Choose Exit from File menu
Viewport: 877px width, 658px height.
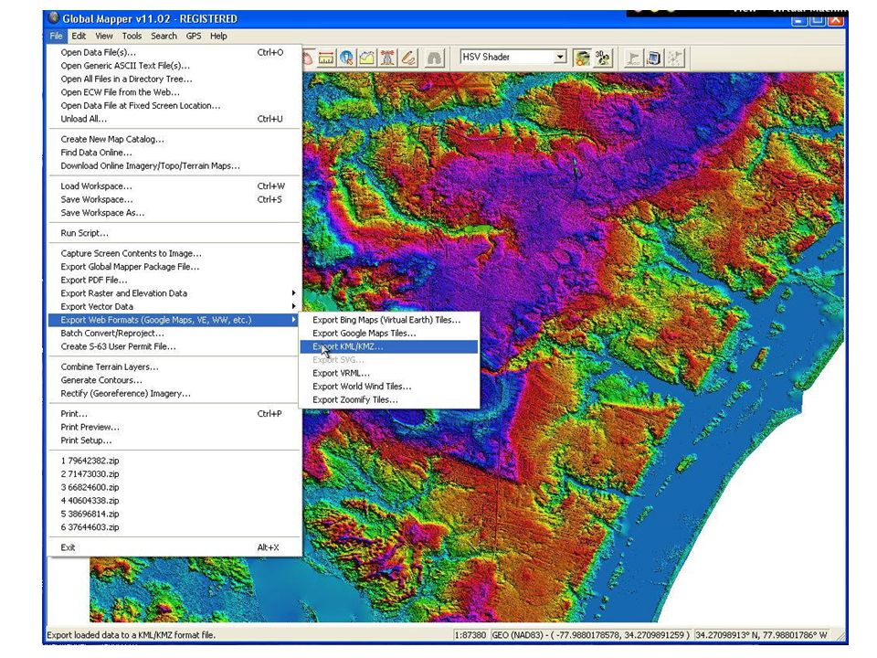pos(174,547)
